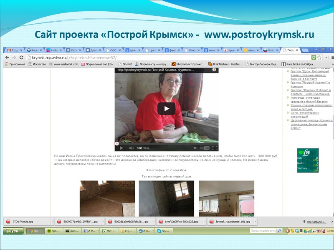The height and width of the screenshot is (250, 334).
Task: Switch to the VK Катя tab
Action: point(74,50)
